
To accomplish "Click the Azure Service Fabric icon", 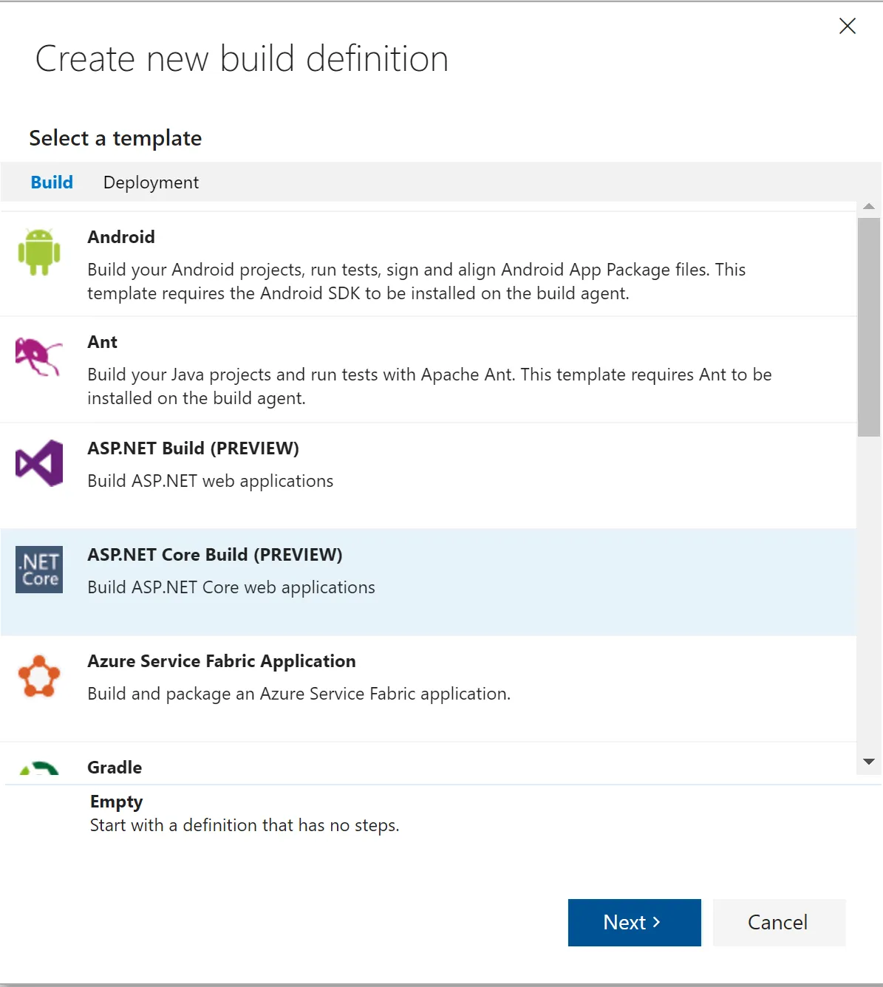I will 39,676.
